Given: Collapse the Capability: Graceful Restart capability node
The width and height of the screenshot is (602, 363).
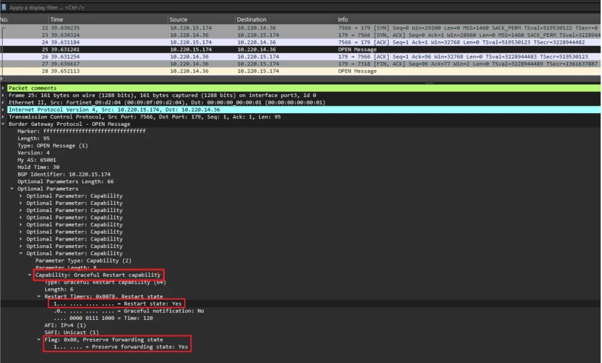Looking at the screenshot, I should [x=30, y=275].
